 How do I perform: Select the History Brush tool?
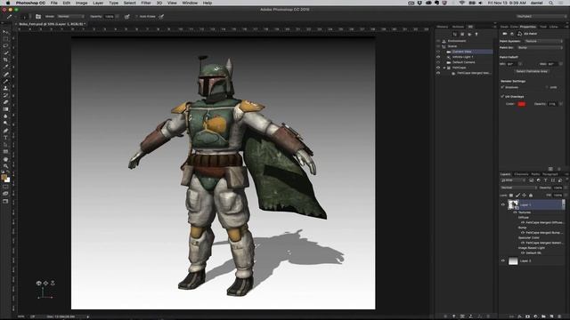[5, 95]
